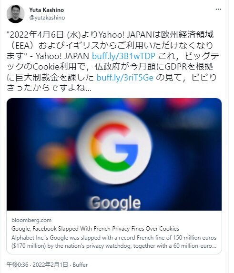Follow the buff.ly/3riT5Ge link
The image size is (234, 273).
125,78
